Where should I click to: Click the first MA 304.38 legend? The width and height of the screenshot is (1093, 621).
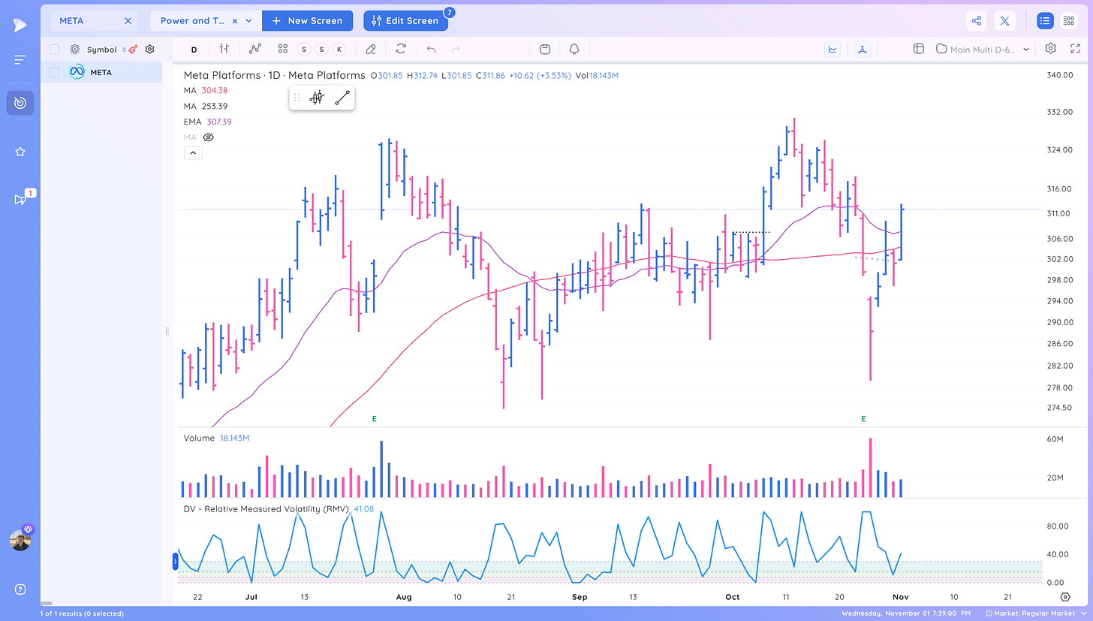click(206, 90)
